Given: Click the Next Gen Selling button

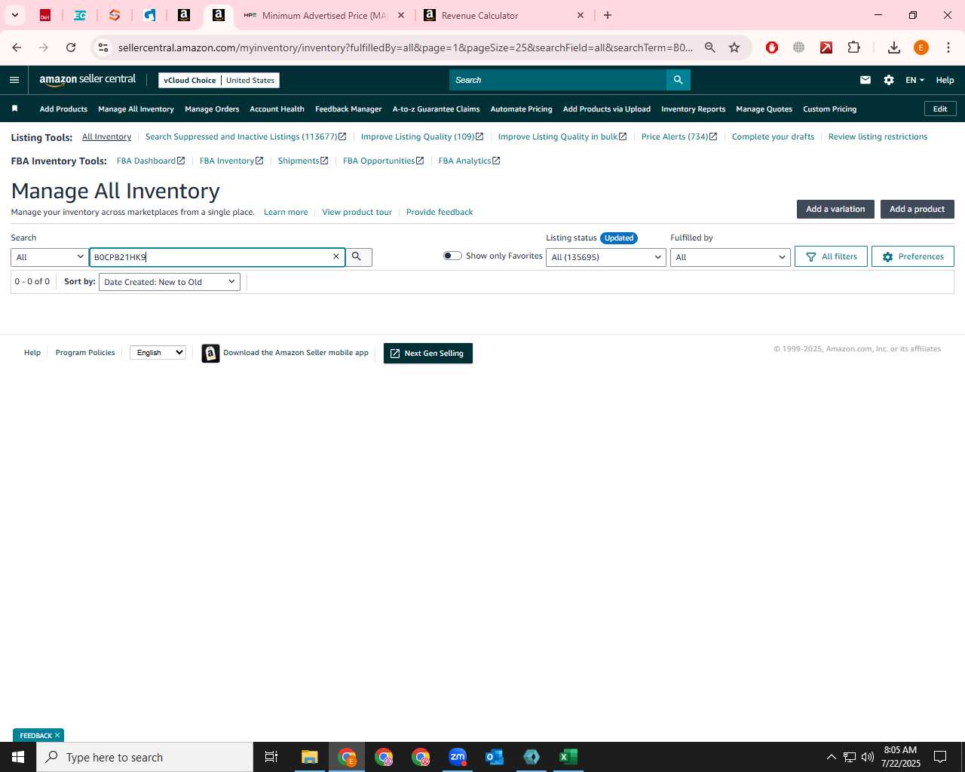Looking at the screenshot, I should (427, 353).
